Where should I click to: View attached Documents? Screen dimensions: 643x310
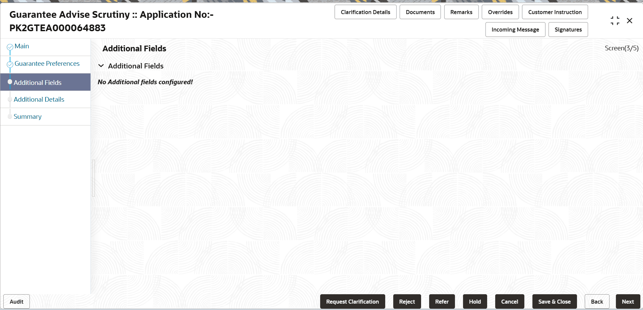[420, 12]
